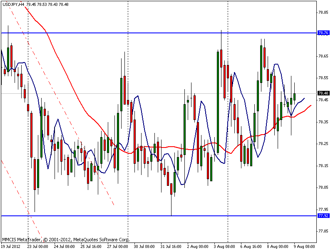Viewport: 333px width, 250px height.
Task: Select the lower blue horizontal line
Action: coord(159,216)
